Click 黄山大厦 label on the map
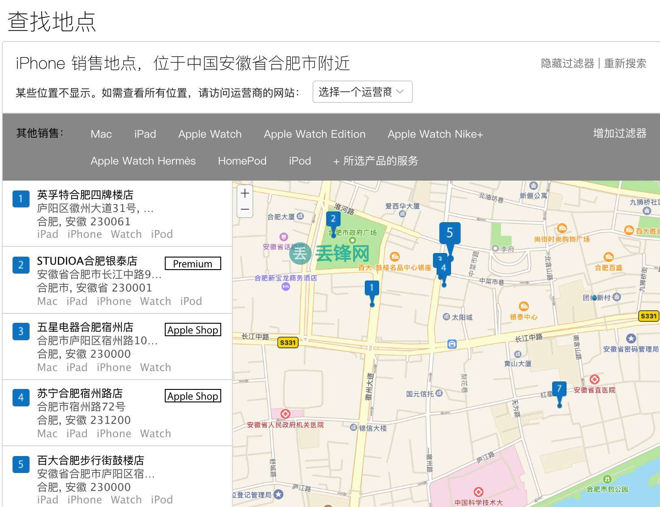 (x=518, y=364)
